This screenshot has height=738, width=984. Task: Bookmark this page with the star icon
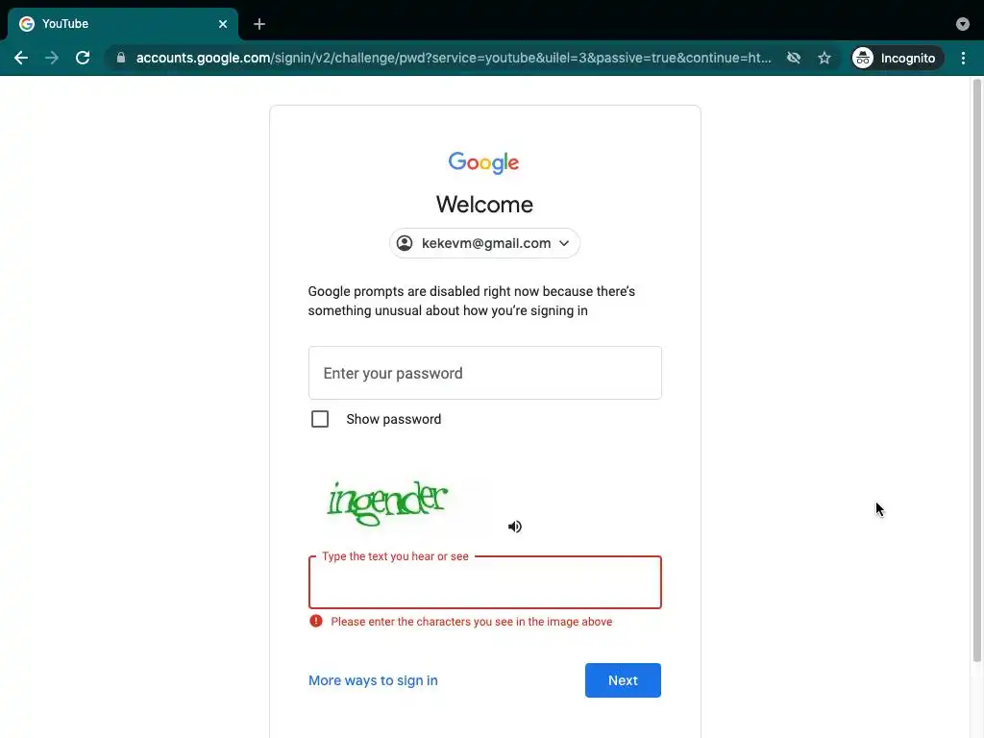(x=824, y=58)
